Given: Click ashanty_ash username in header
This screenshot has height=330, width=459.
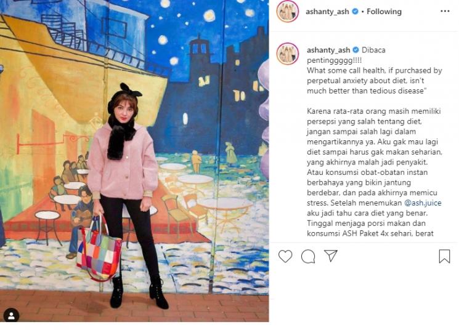Looking at the screenshot, I should click(x=327, y=12).
